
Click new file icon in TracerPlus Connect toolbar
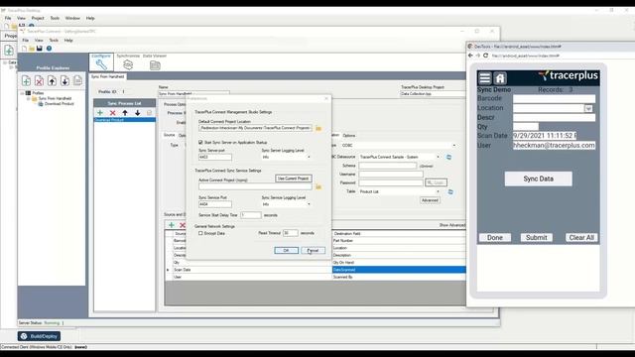(x=24, y=49)
